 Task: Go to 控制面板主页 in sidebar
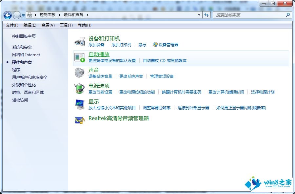[24, 36]
